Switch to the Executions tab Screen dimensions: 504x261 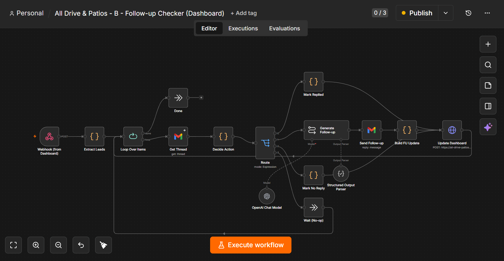[x=243, y=28]
